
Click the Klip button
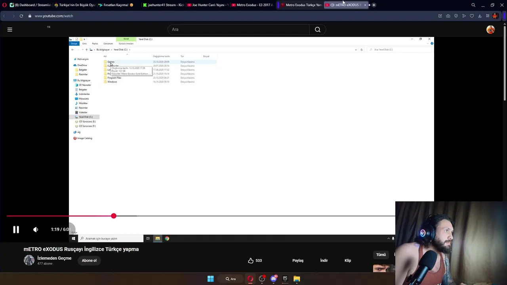click(348, 260)
